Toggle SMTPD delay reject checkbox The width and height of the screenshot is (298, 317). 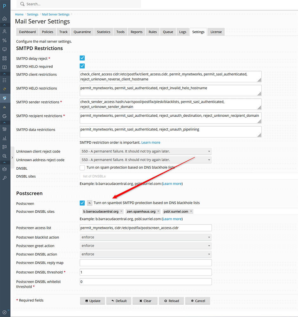pos(82,58)
